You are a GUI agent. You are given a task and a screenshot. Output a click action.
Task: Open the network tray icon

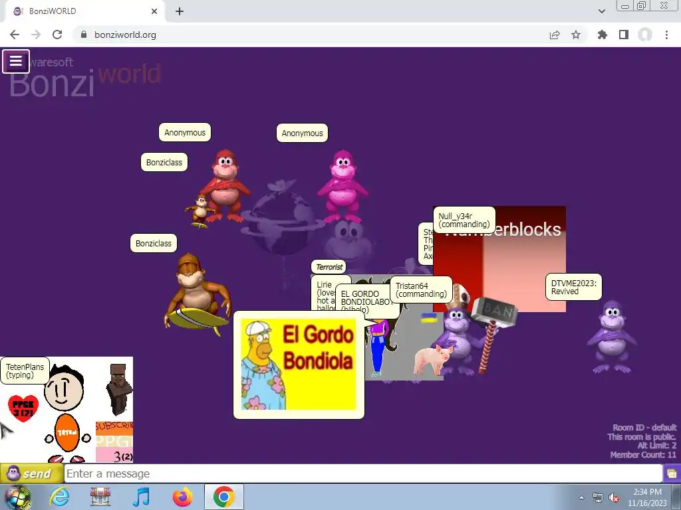tap(598, 498)
